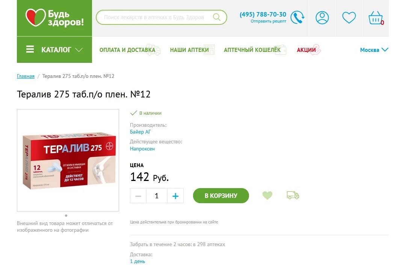The image size is (406, 266).
Task: Click the Будь здоров heart logo
Action: (x=35, y=17)
